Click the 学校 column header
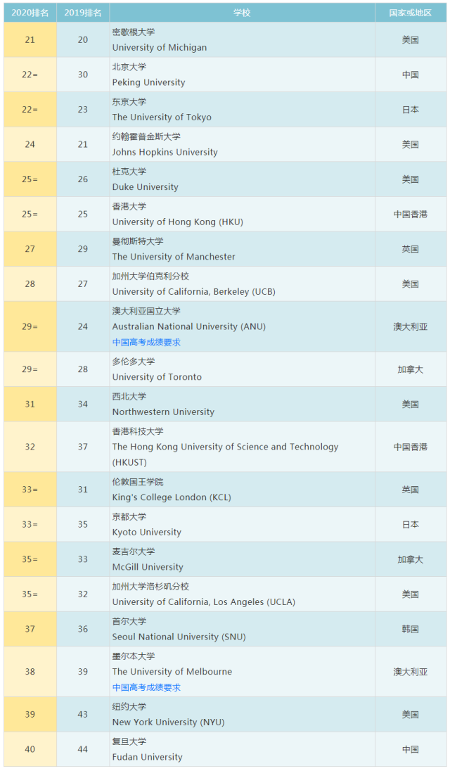Screen dimensions: 450x771 tap(242, 13)
